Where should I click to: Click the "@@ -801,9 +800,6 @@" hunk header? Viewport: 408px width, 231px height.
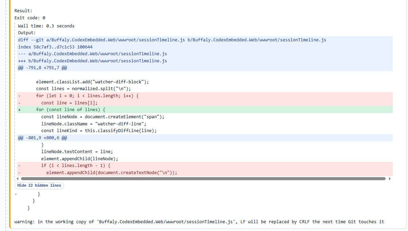point(42,138)
